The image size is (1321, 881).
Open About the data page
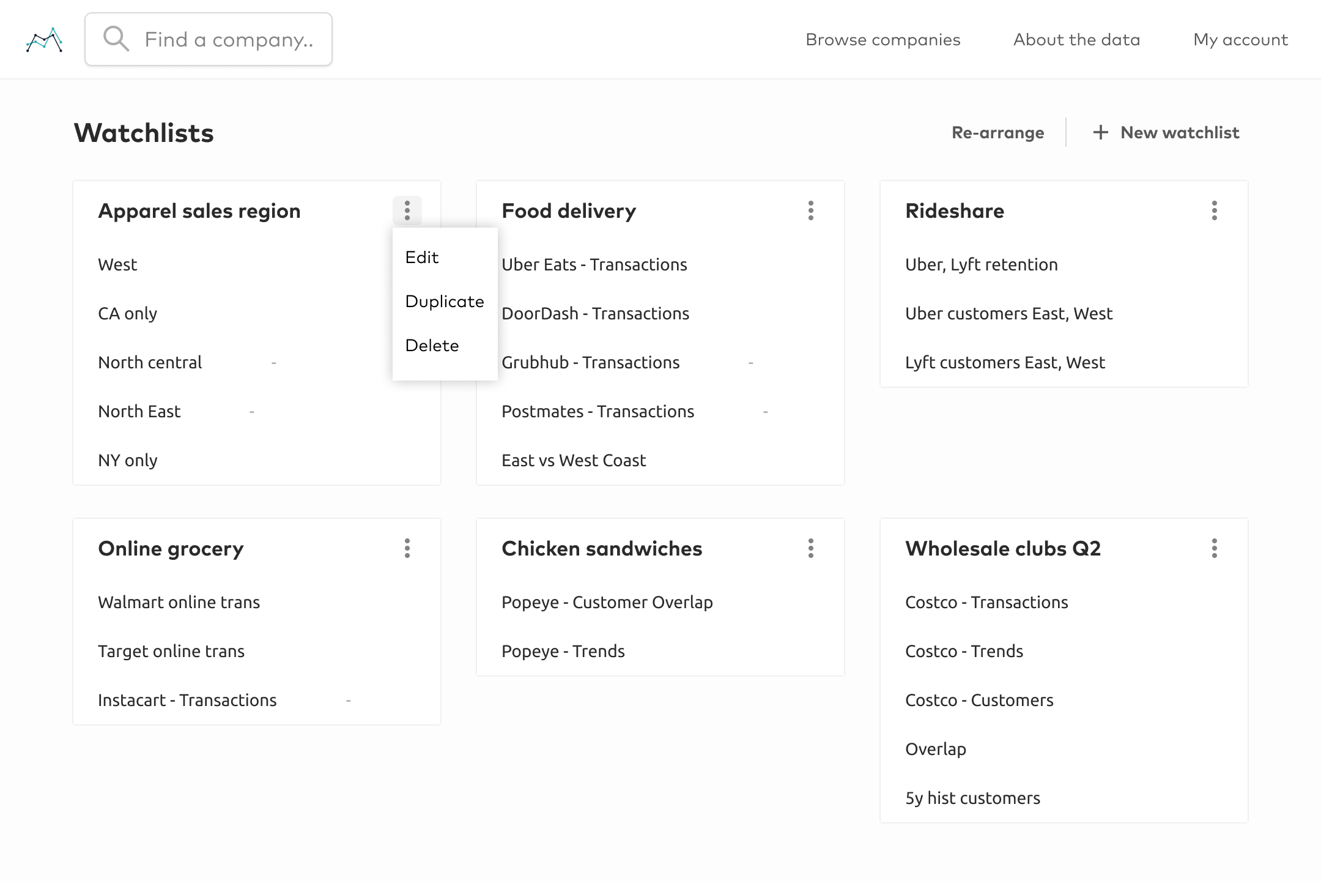tap(1076, 40)
